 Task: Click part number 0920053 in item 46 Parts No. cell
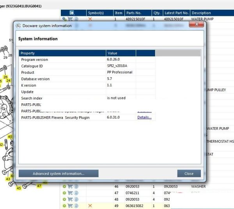click(132, 186)
